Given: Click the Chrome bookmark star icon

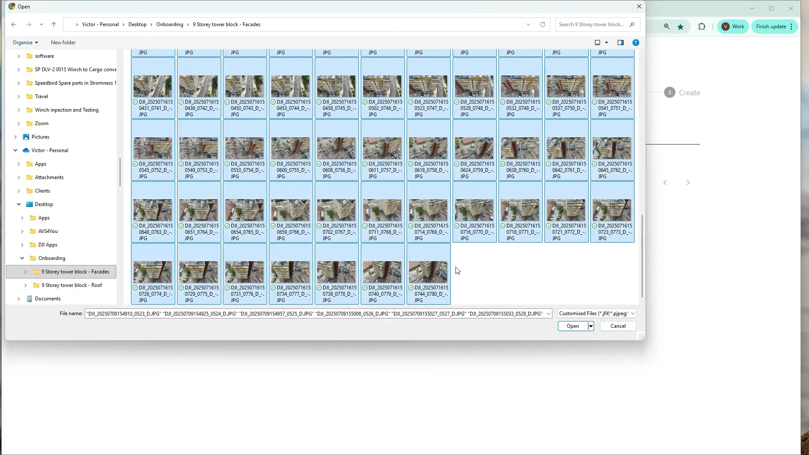Looking at the screenshot, I should pos(680,27).
